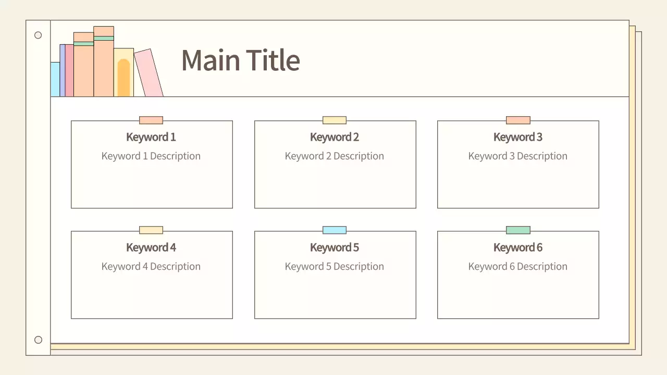Click the thin purple book
Screen dimensions: 667x375
(63, 71)
